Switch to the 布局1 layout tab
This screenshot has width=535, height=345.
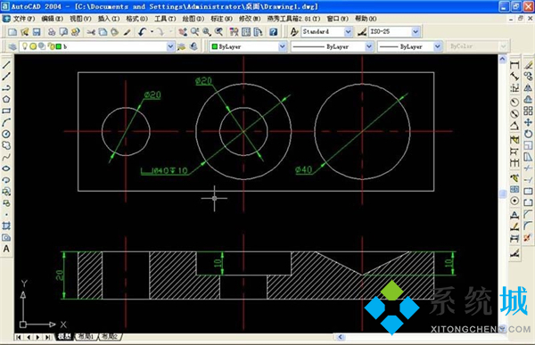(x=86, y=336)
